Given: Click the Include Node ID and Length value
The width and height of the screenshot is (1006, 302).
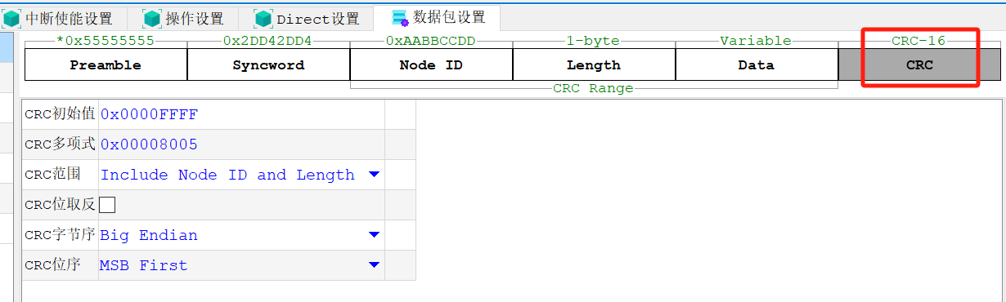Looking at the screenshot, I should 227,175.
